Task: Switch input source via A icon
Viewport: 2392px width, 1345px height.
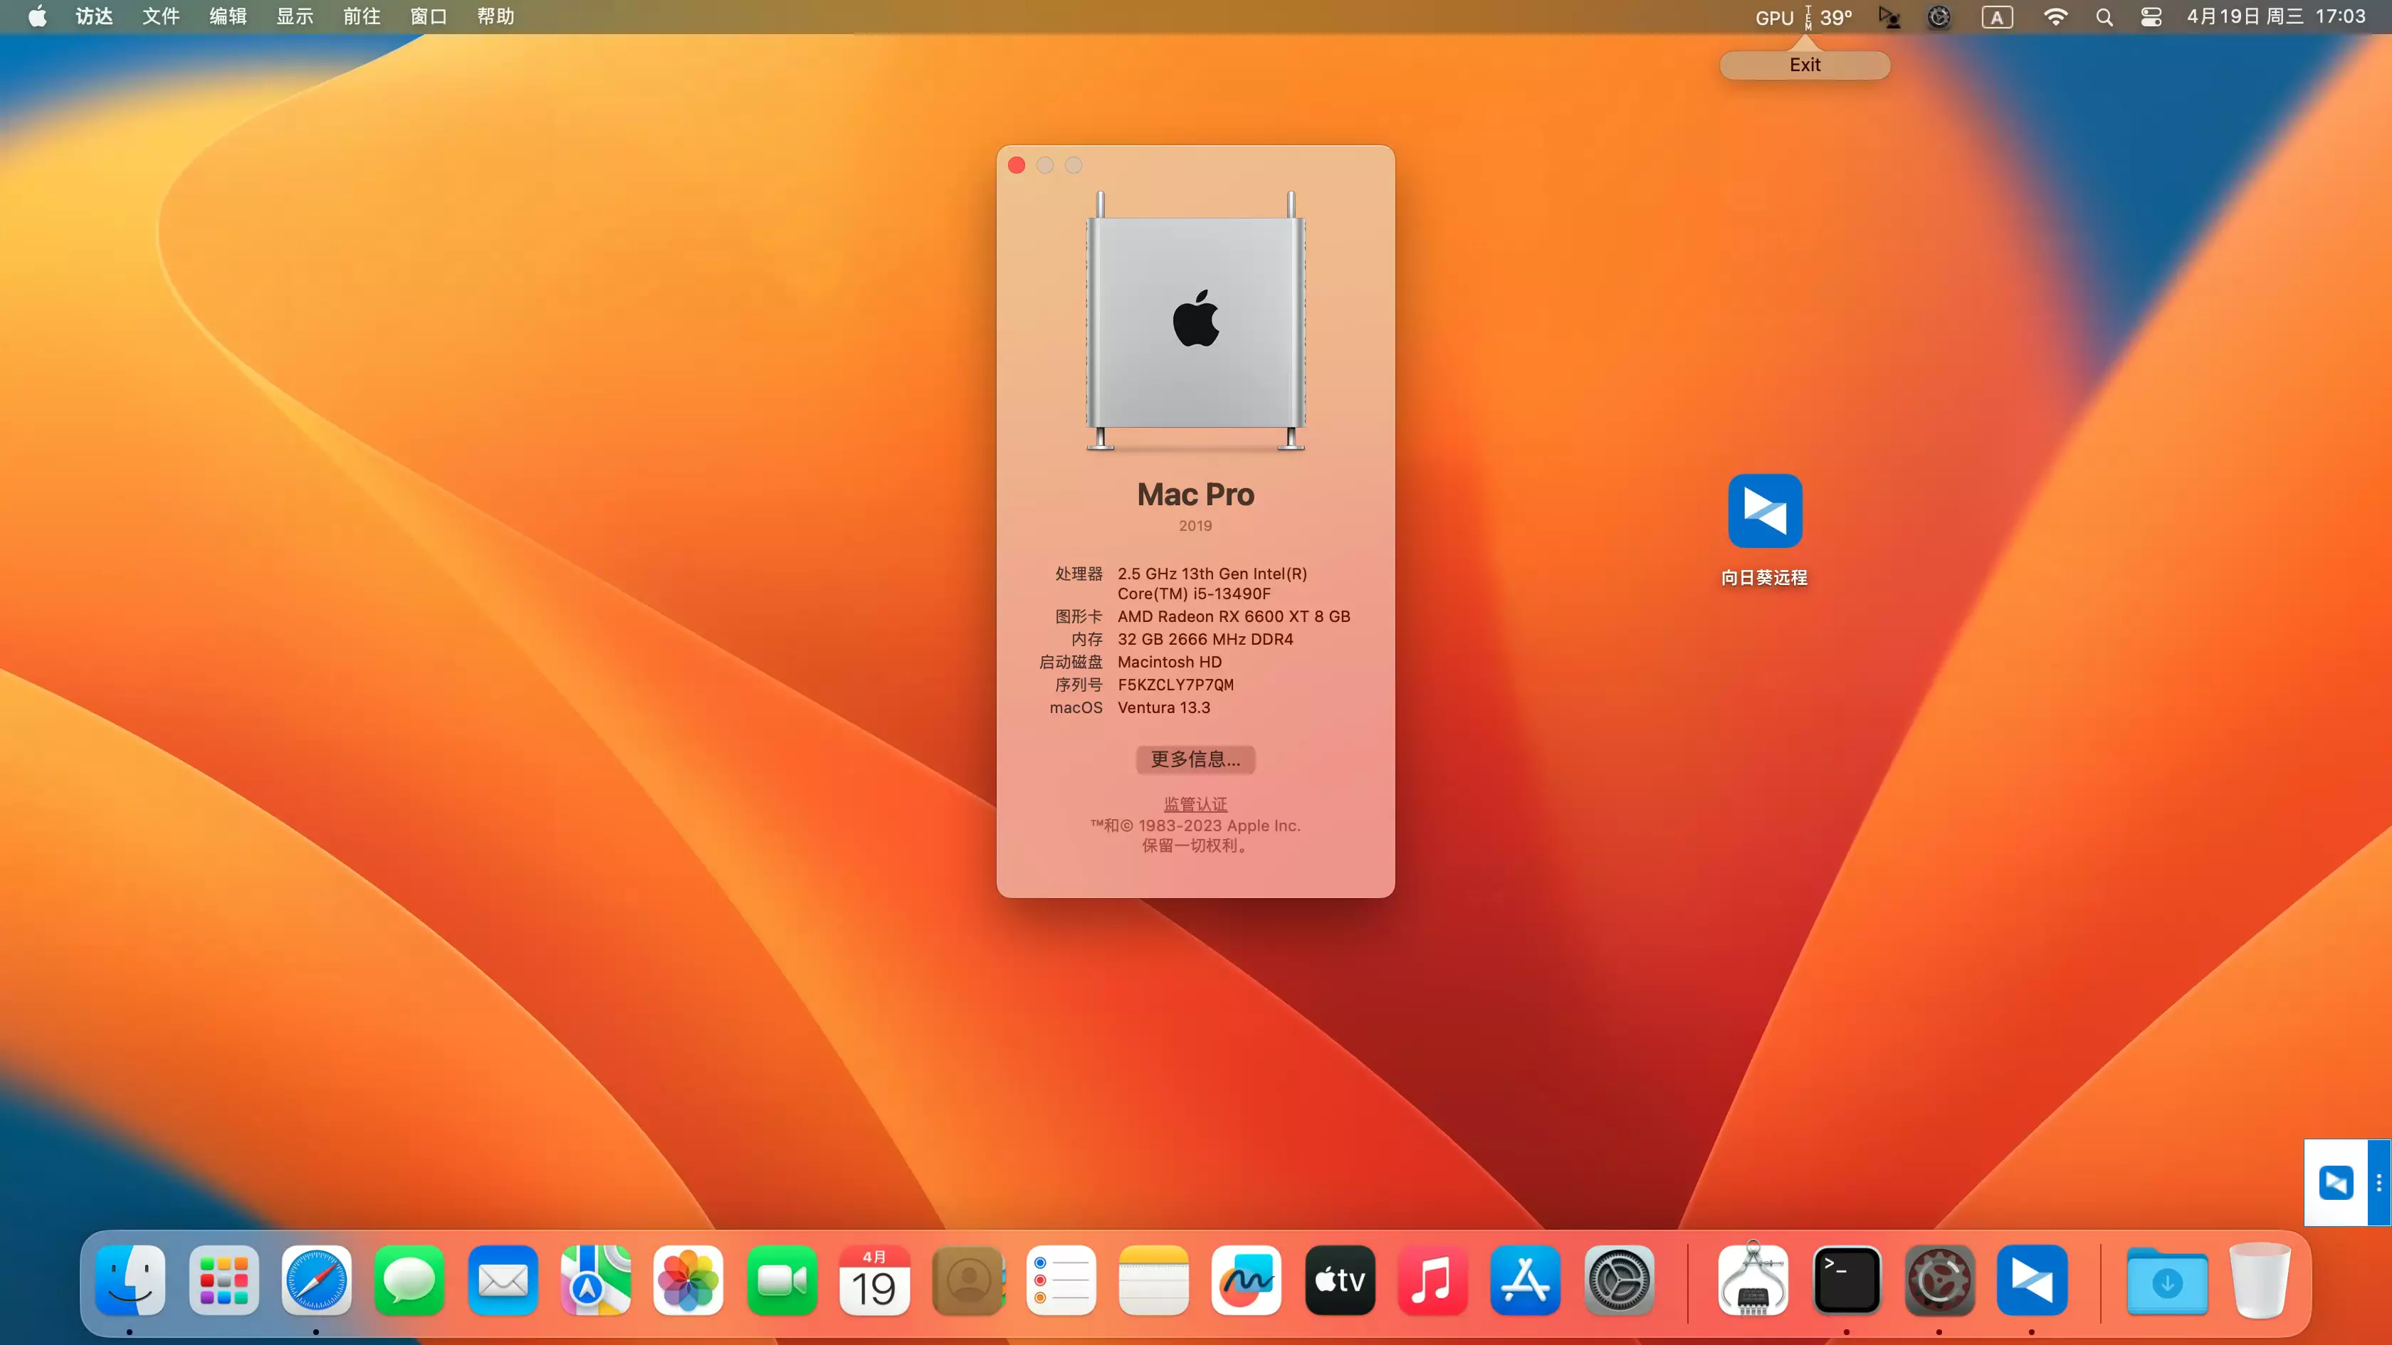Action: coord(1996,16)
